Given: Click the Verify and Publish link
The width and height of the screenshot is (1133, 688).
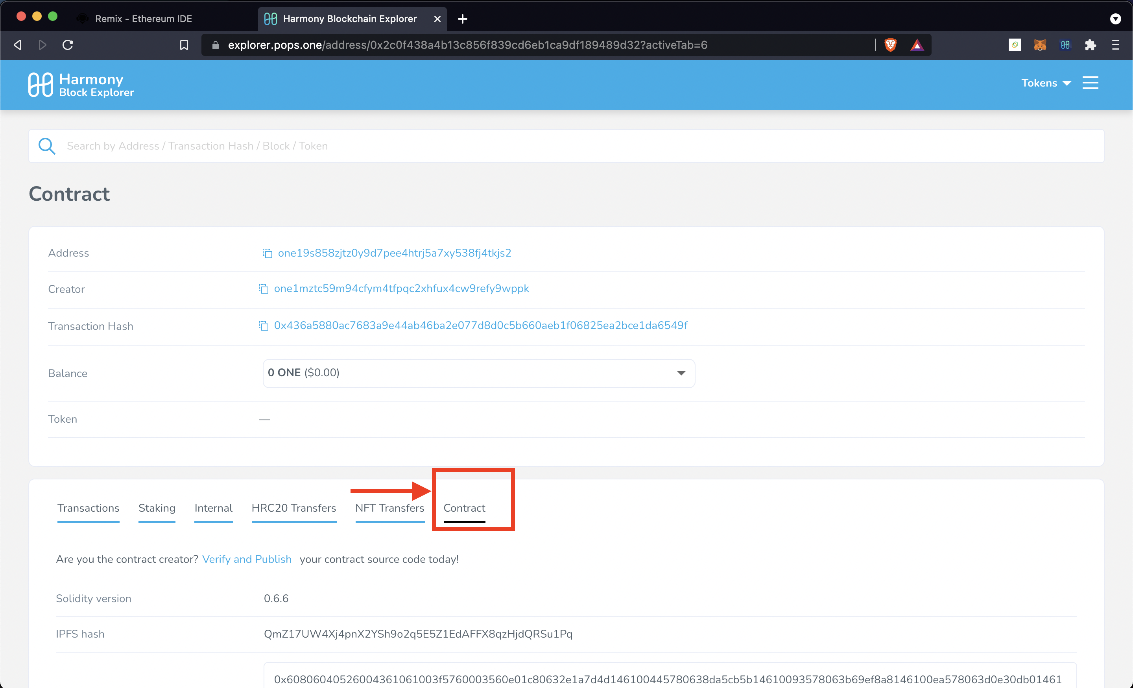Looking at the screenshot, I should pyautogui.click(x=247, y=559).
